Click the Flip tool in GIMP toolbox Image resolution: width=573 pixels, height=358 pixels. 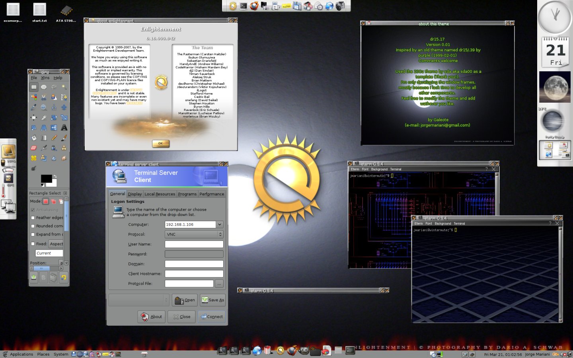(54, 127)
